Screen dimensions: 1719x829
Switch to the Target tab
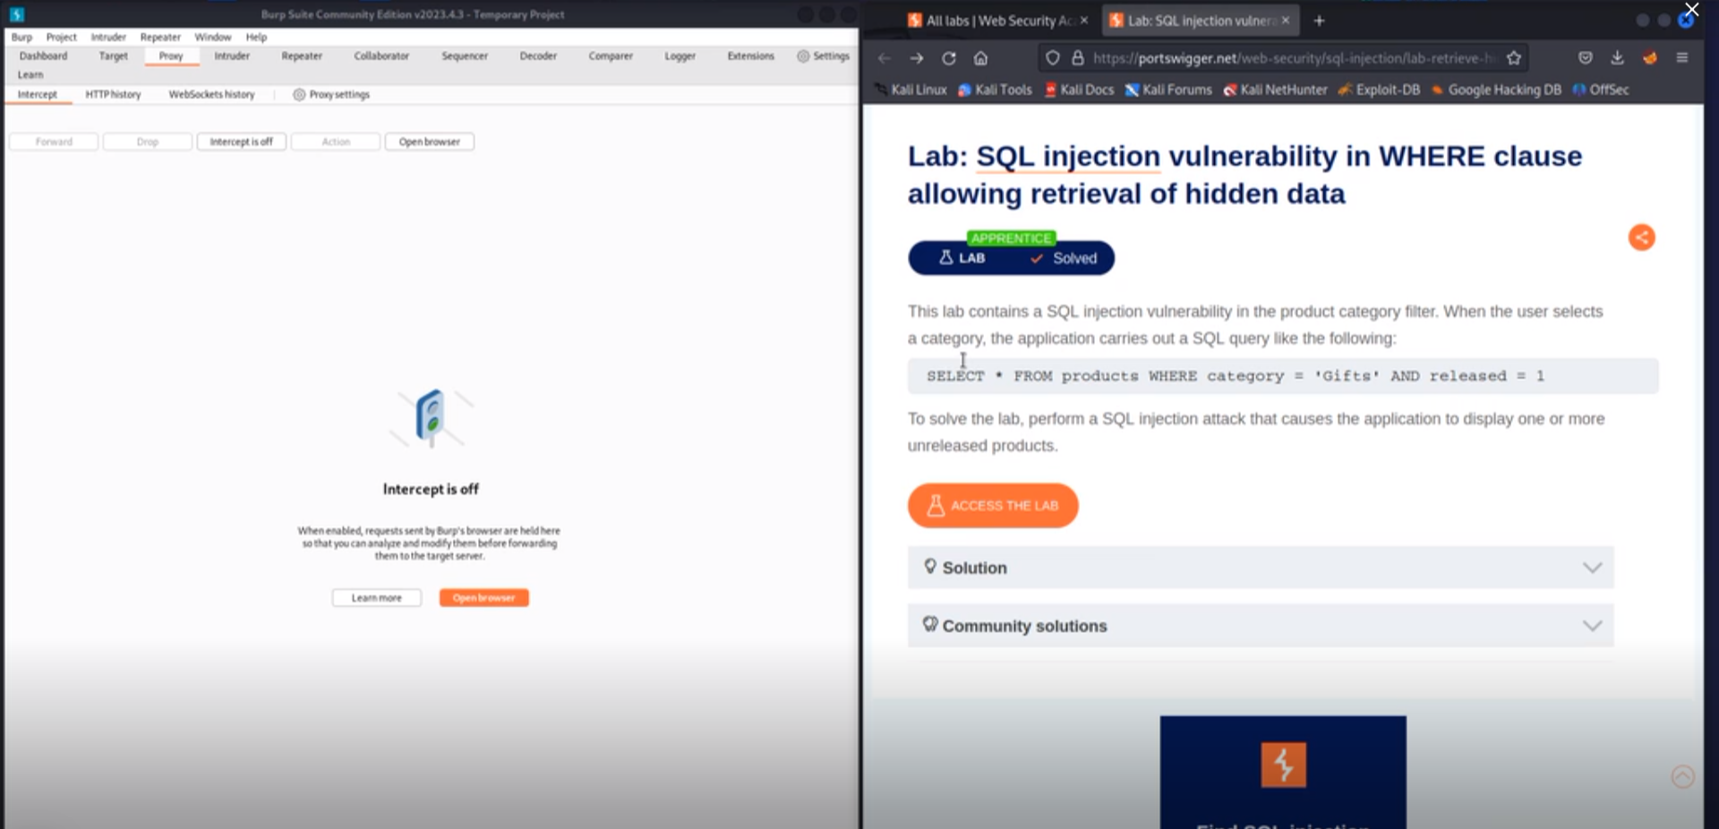(x=113, y=56)
